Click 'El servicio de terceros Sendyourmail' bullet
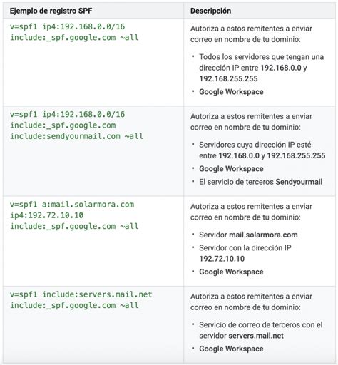This screenshot has width=338, height=365. coord(261,182)
